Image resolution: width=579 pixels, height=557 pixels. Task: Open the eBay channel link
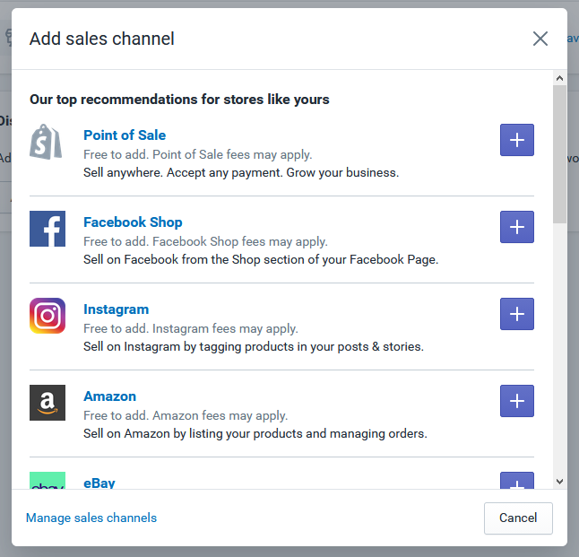coord(99,483)
